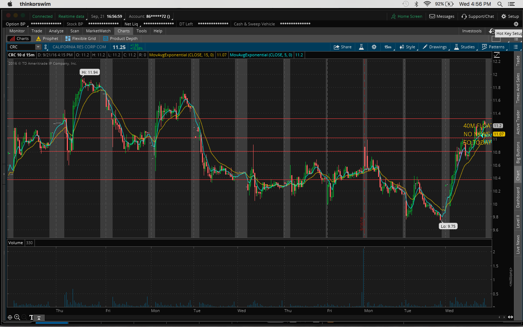523x327 pixels.
Task: Click the Share chart icon
Action: 336,47
